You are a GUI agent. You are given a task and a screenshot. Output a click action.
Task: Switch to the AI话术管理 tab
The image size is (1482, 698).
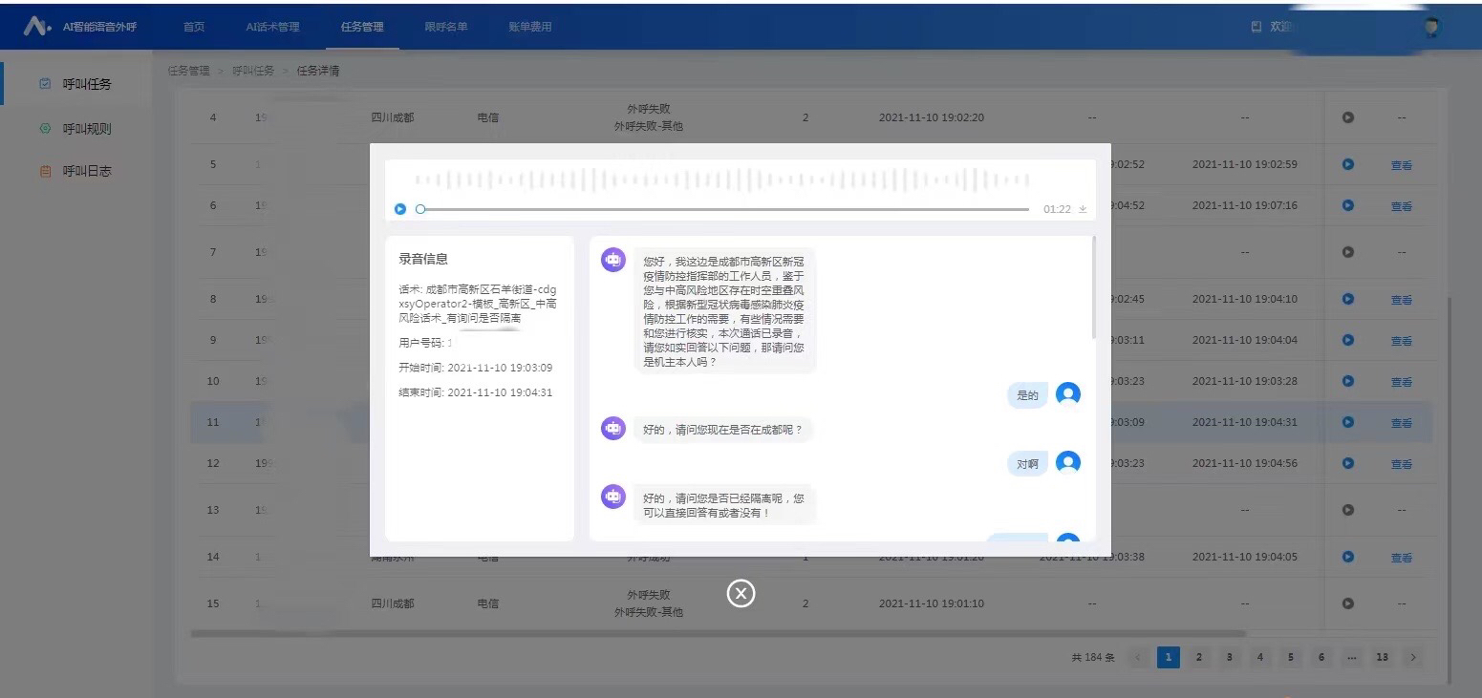coord(272,27)
